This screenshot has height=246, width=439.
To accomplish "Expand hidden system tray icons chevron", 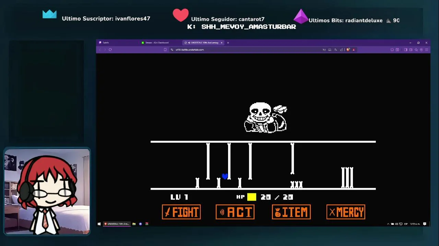I will [x=388, y=224].
